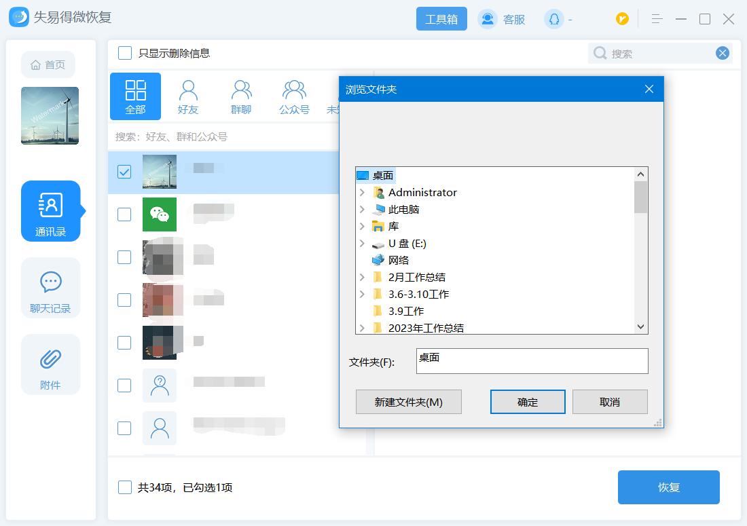Switch to the 全部 filter tab
The image size is (747, 526).
click(x=135, y=96)
